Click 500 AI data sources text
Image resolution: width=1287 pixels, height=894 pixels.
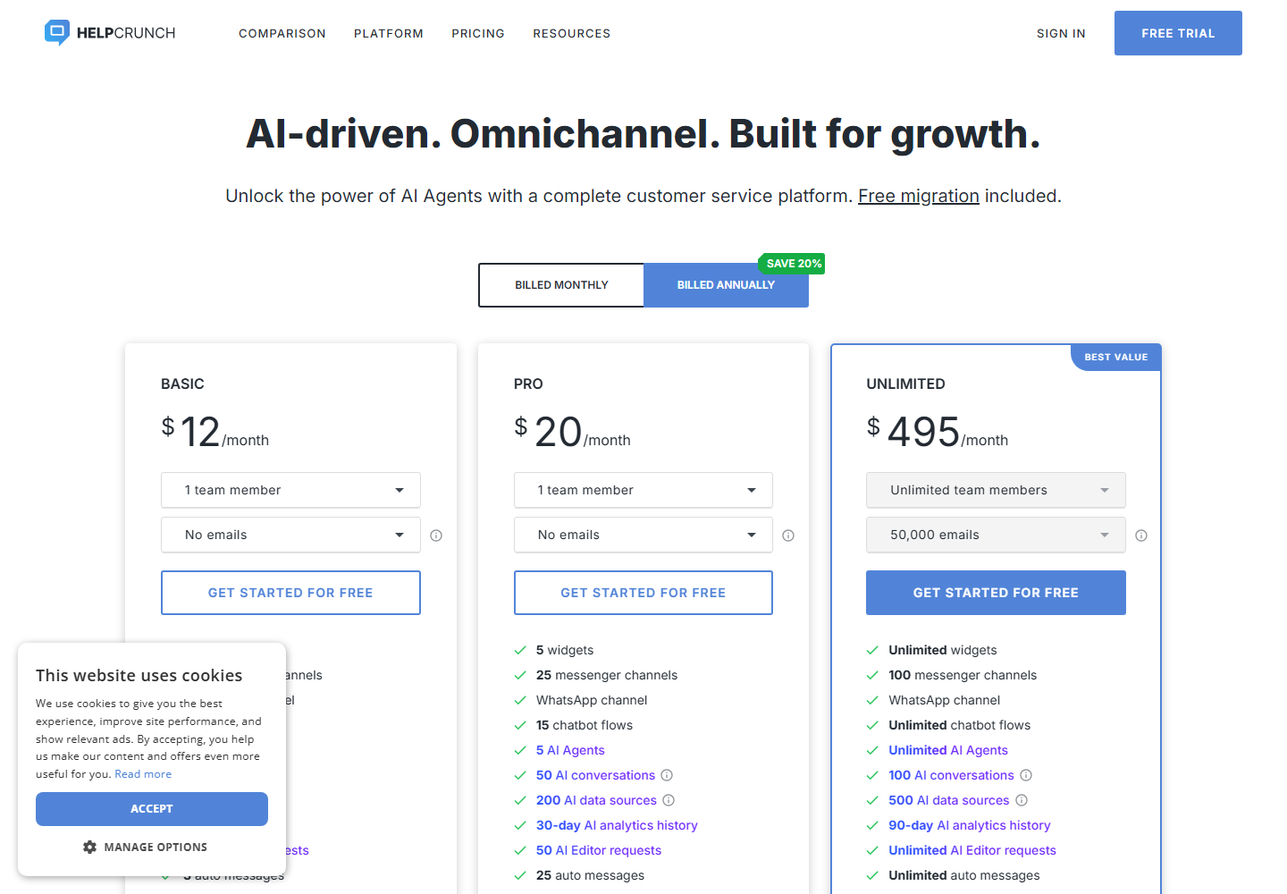pos(949,800)
